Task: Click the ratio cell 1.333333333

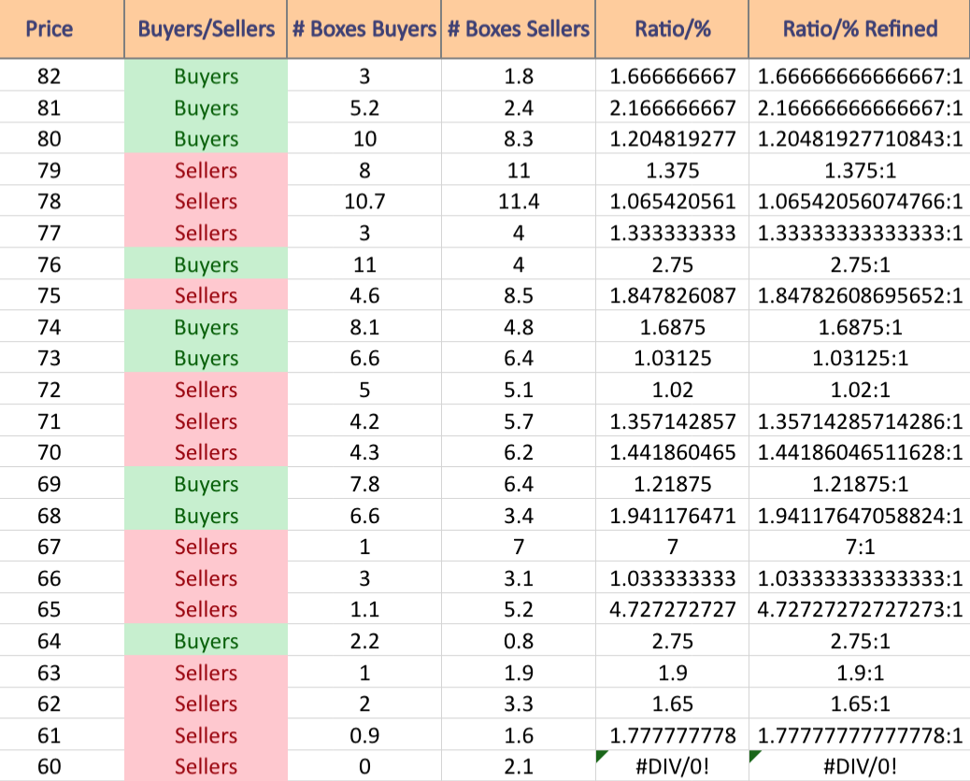Action: pyautogui.click(x=673, y=233)
